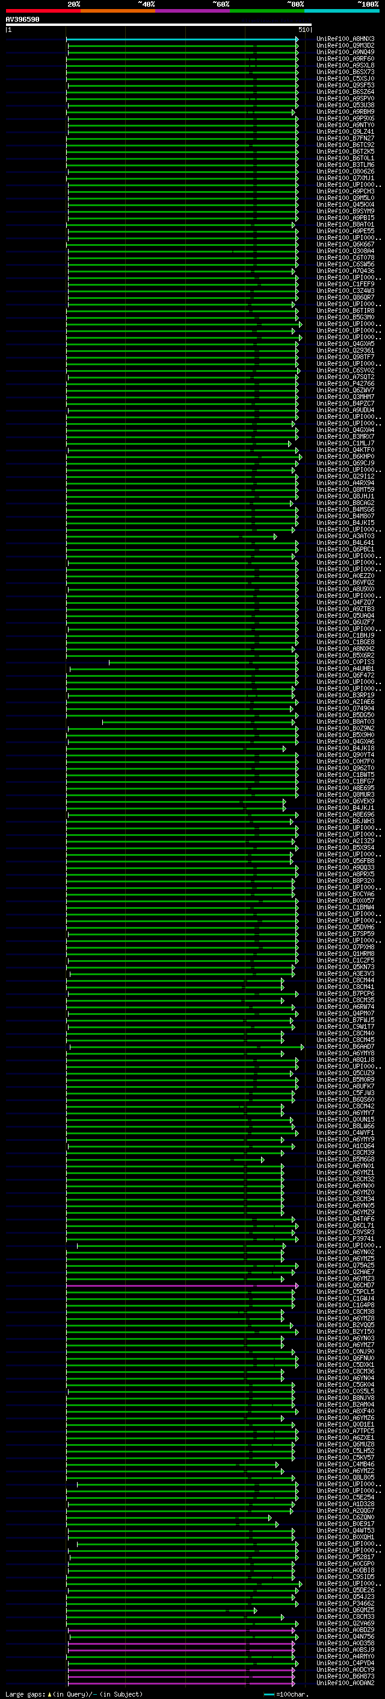Click the orange ~40% legend color bar

118,11
